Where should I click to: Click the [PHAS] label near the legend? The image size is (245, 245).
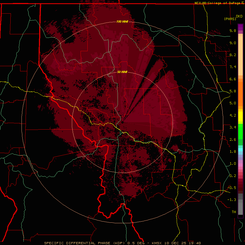click(230, 19)
